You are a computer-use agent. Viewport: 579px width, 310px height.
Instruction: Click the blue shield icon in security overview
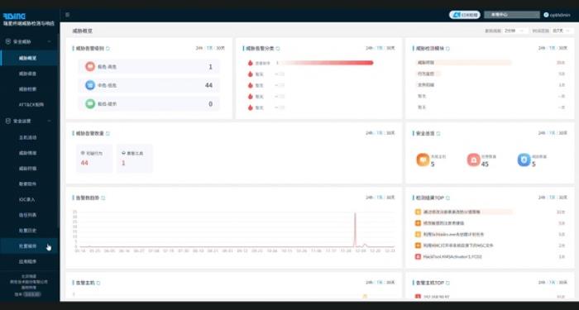pos(524,160)
